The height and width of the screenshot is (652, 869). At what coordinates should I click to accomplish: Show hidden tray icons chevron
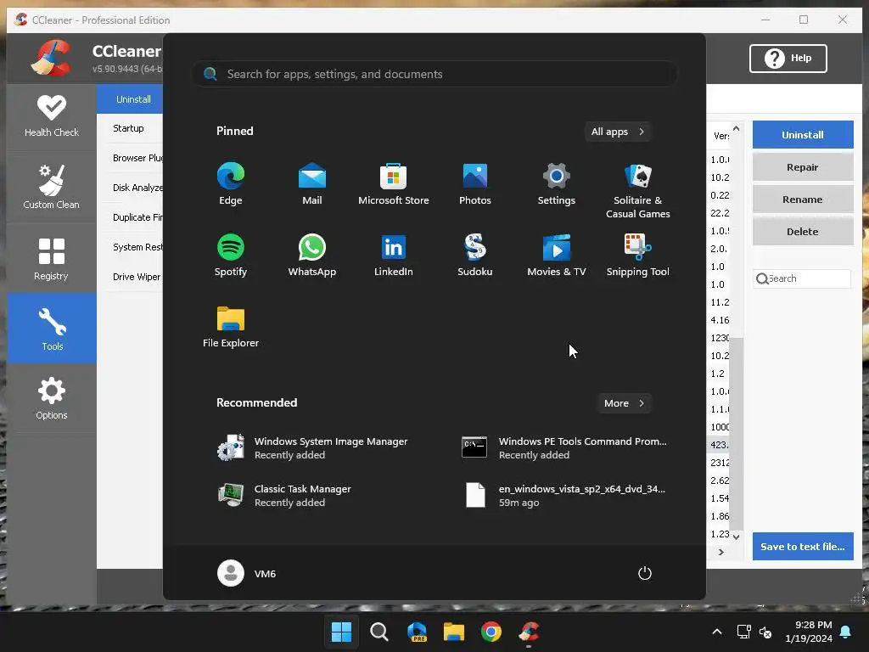[x=716, y=632]
